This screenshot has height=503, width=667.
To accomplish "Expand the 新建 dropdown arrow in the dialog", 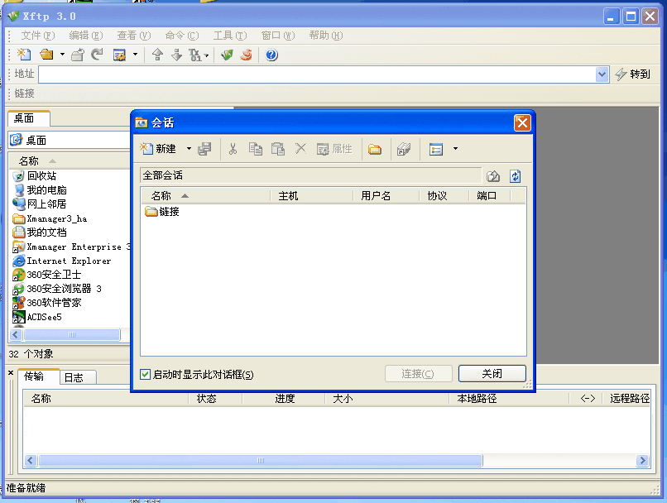I will (189, 149).
